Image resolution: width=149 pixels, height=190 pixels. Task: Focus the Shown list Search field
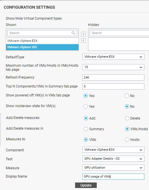click(x=42, y=33)
